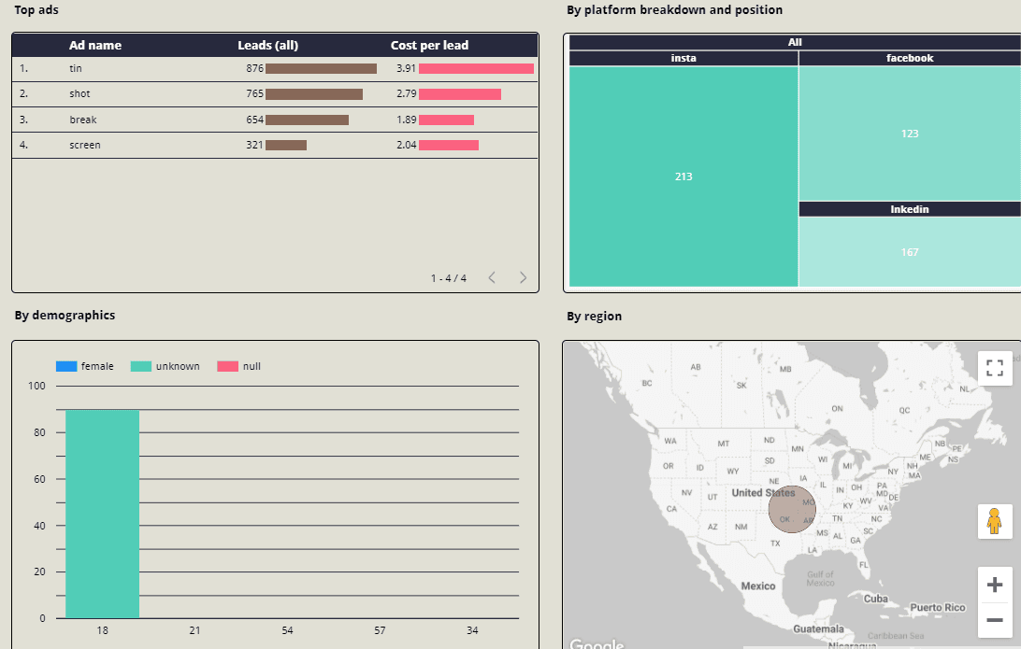Click cost per lead 1.89
This screenshot has height=649, width=1021.
pyautogui.click(x=406, y=120)
